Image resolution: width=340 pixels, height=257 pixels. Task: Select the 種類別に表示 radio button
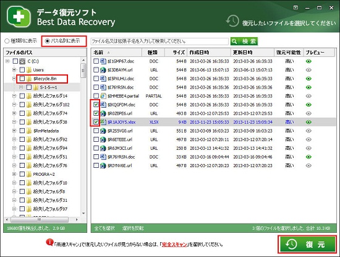tap(7, 41)
